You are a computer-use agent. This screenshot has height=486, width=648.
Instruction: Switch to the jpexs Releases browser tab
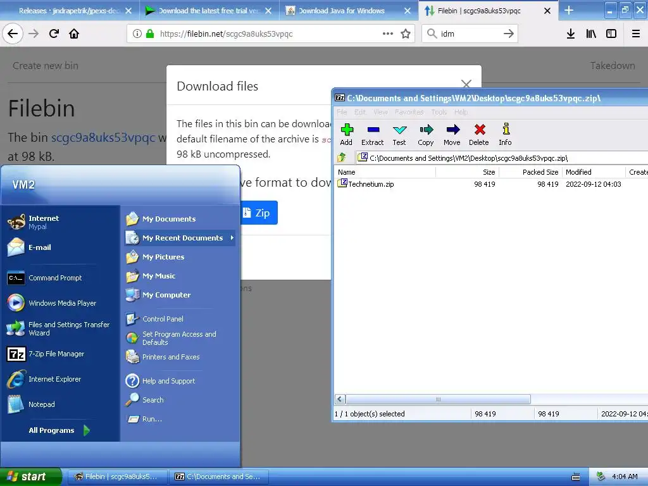tap(69, 11)
